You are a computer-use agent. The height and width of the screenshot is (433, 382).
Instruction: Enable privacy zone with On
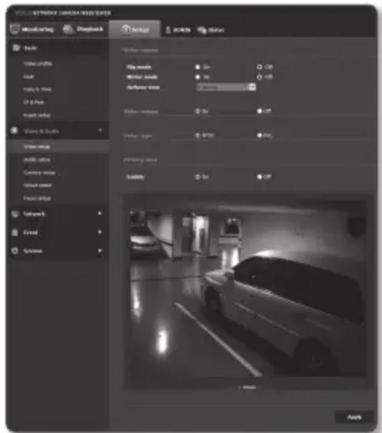198,177
